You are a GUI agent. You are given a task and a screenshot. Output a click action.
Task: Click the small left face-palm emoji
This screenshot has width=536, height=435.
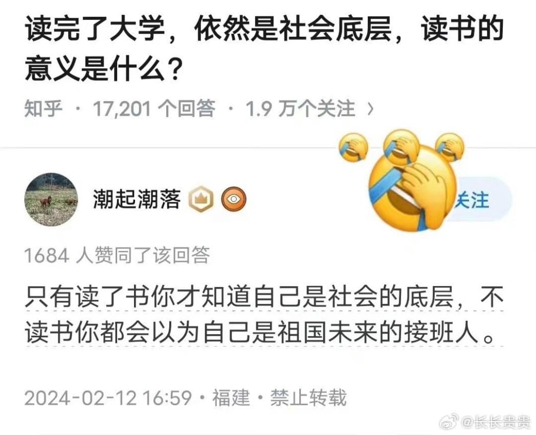pos(353,148)
